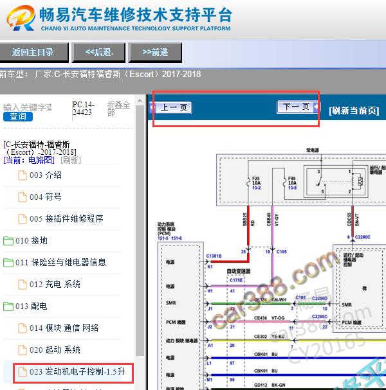Click document icon beside 005 接插件维修程序
This screenshot has width=386, height=390.
[x=23, y=219]
